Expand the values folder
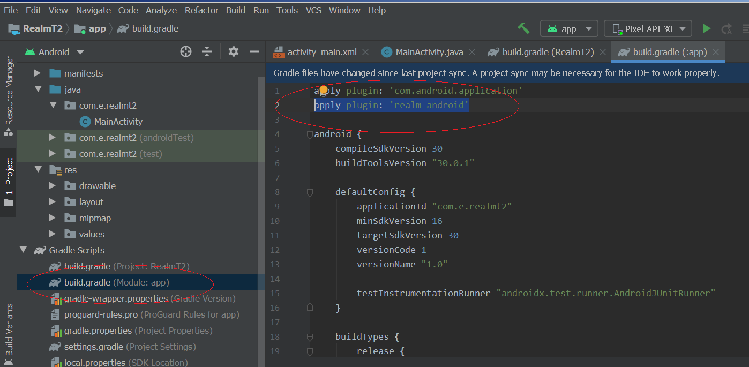This screenshot has width=749, height=367. [x=53, y=234]
